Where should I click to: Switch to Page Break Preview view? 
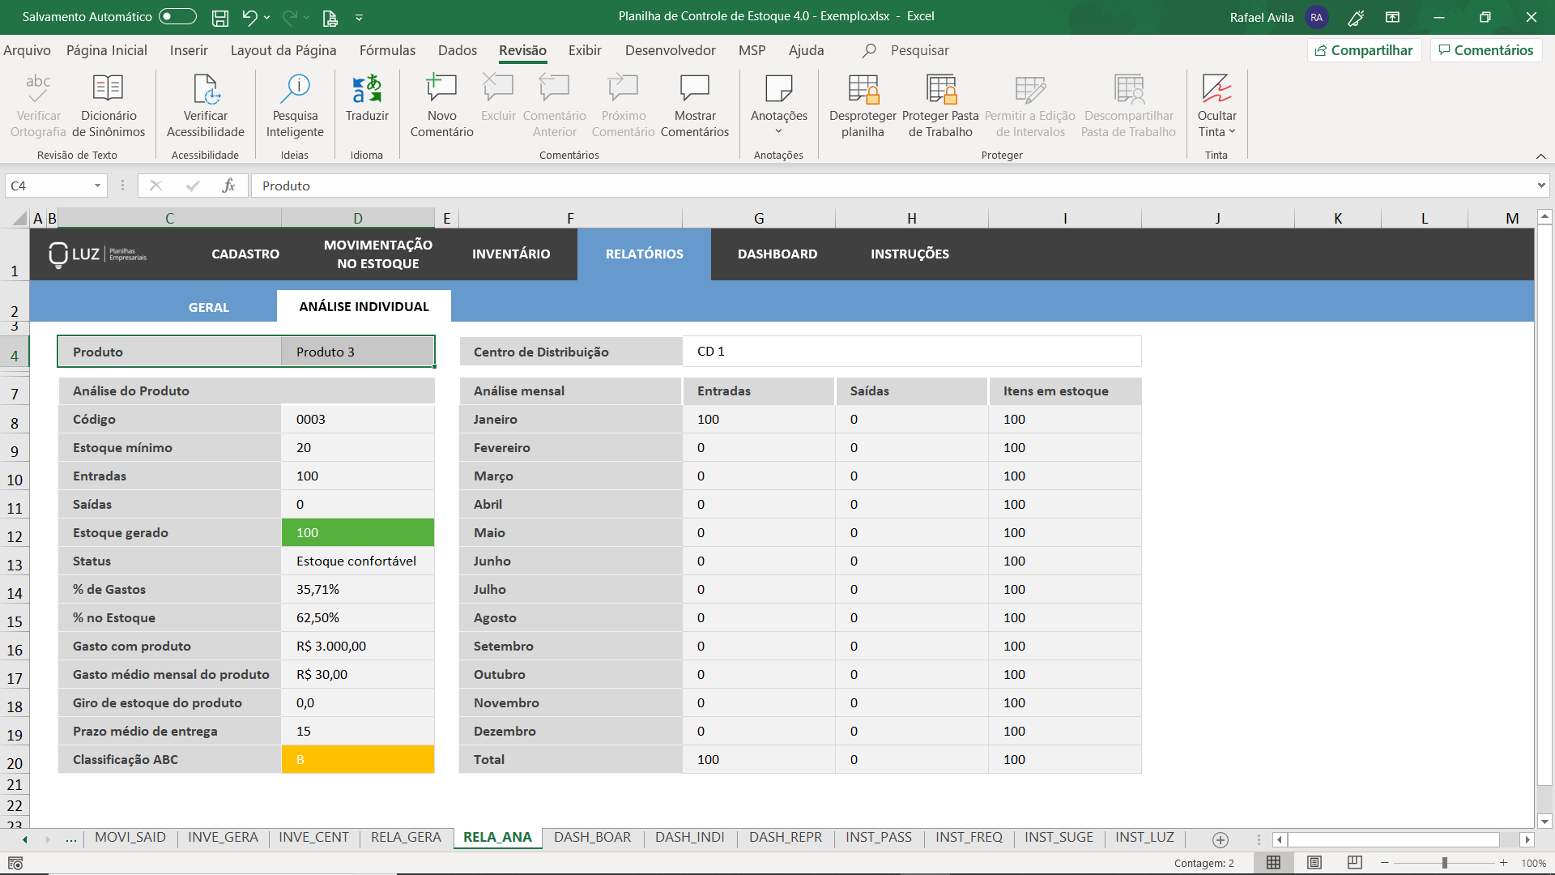(x=1354, y=863)
